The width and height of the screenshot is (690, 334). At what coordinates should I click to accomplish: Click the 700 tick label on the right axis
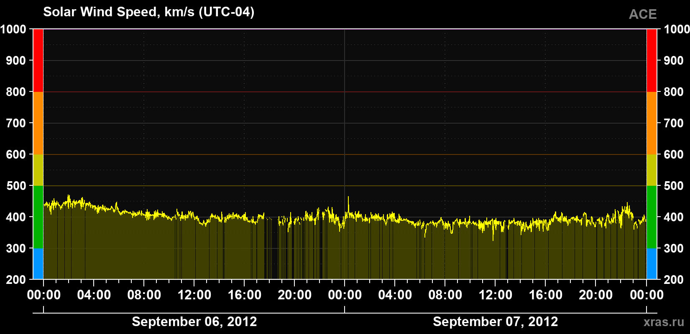[x=674, y=123]
